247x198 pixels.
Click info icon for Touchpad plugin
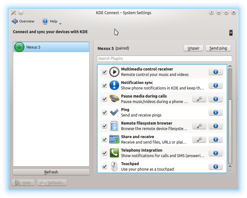(x=216, y=166)
